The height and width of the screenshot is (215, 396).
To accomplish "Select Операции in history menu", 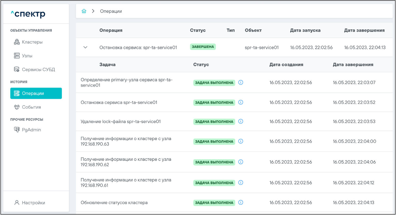I will (x=36, y=93).
